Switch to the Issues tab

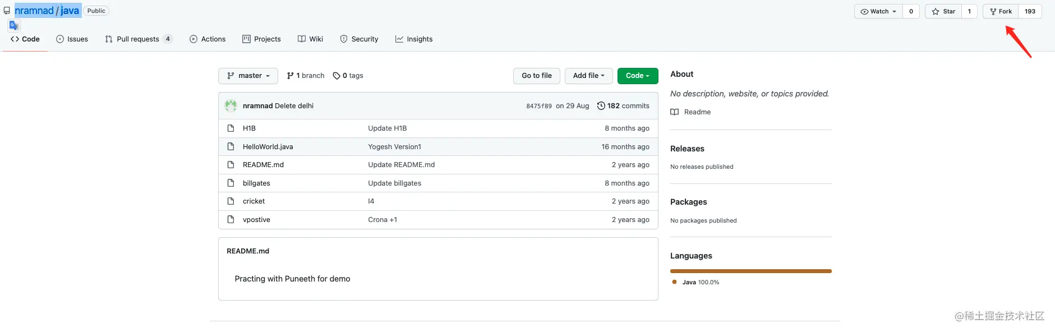pyautogui.click(x=72, y=39)
